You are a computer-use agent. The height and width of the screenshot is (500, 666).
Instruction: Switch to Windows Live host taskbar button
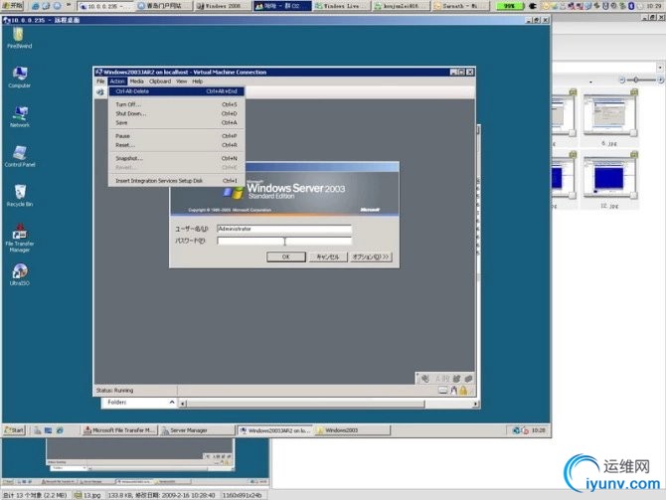coord(341,6)
